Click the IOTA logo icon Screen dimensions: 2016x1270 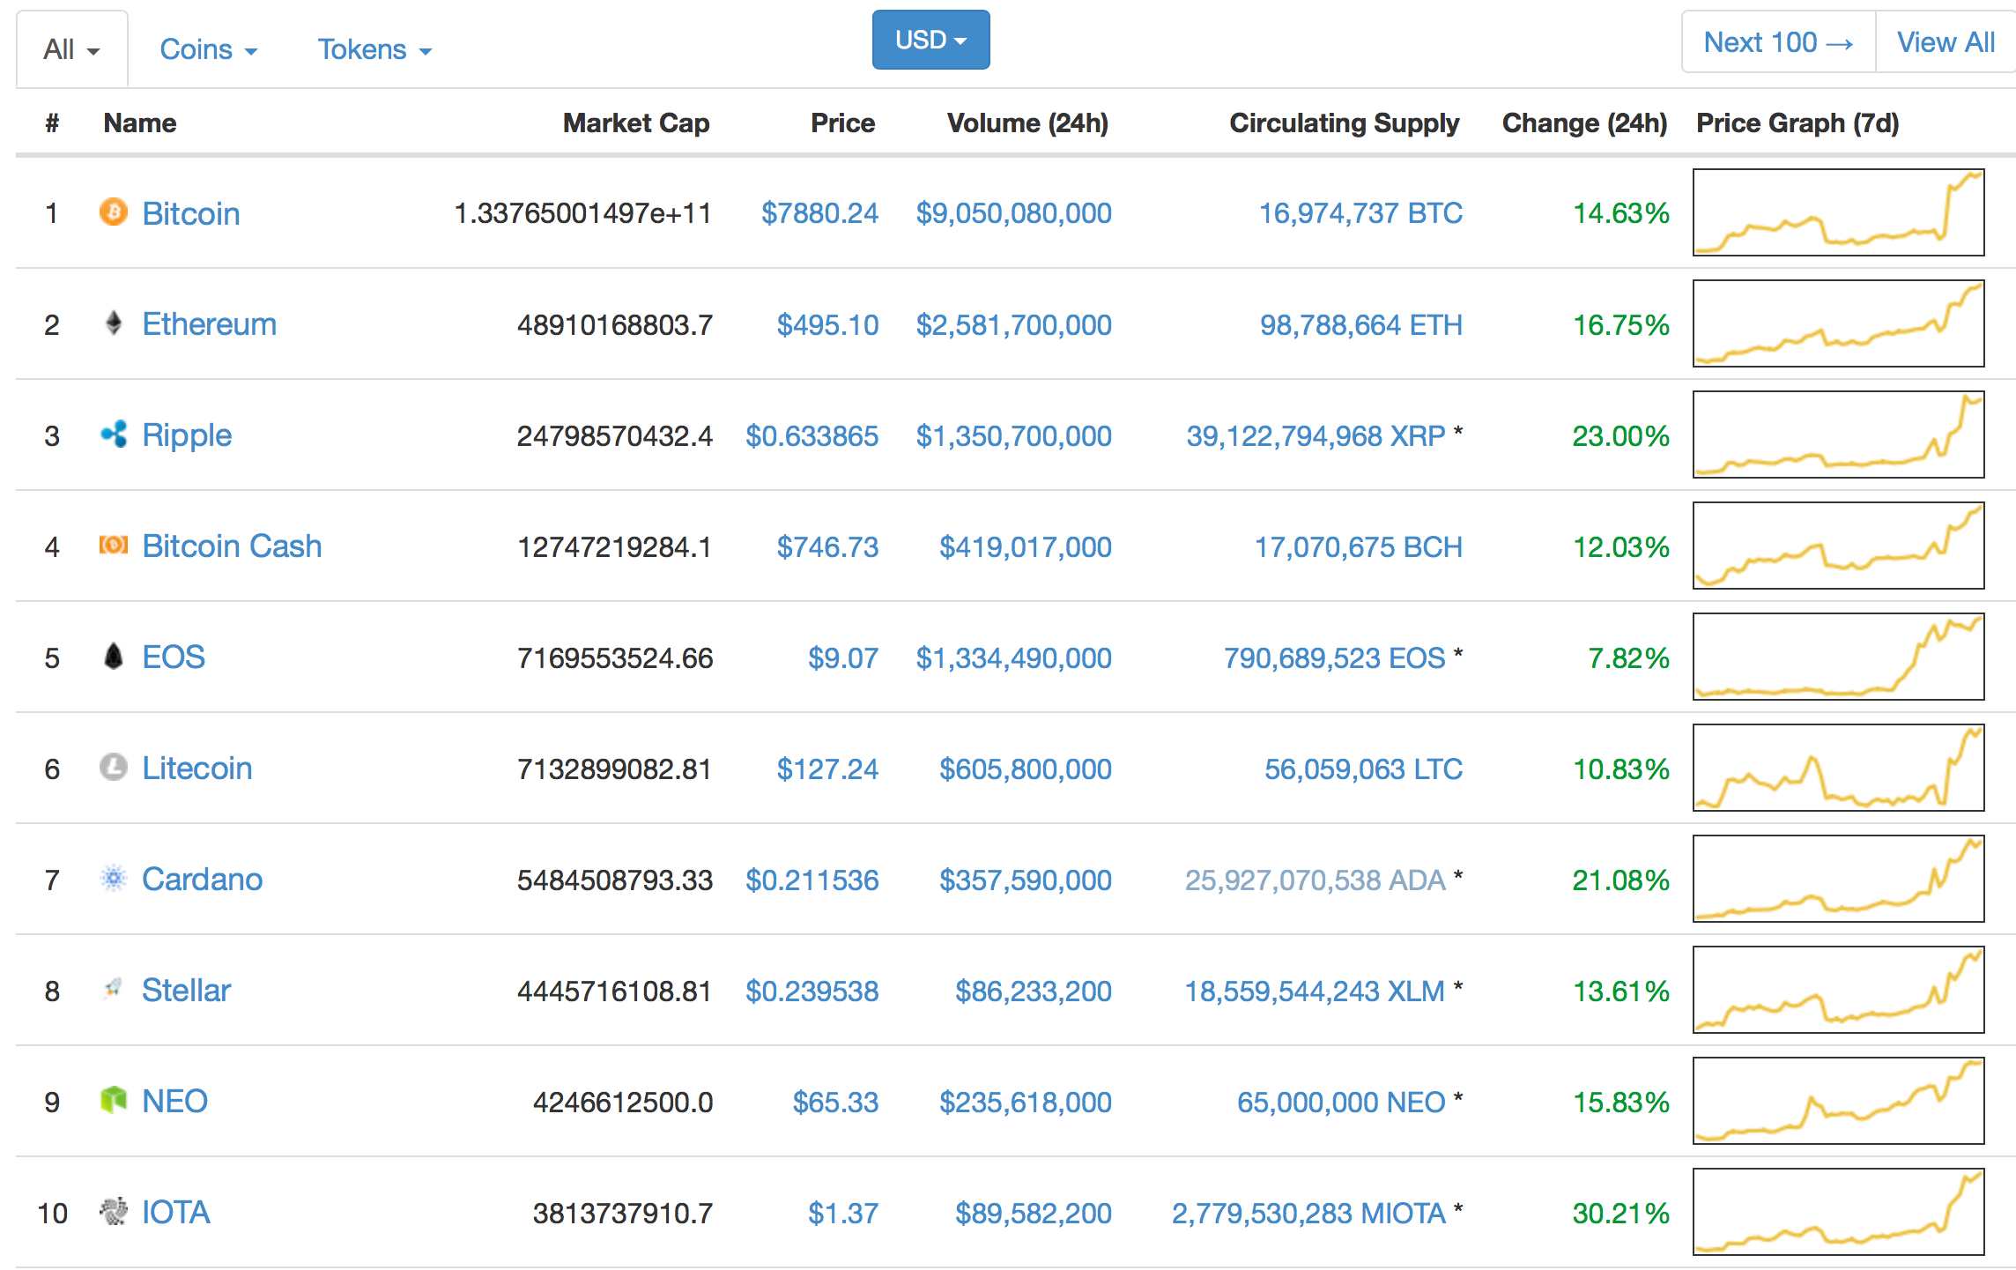[x=114, y=1212]
